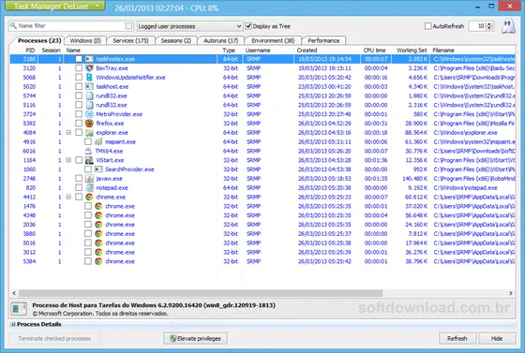This screenshot has height=353, width=525.
Task: Open the Logged user processes dropdown
Action: click(189, 26)
